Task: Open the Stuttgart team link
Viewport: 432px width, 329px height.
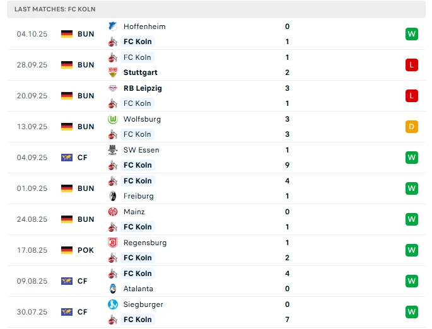Action: pyautogui.click(x=140, y=72)
